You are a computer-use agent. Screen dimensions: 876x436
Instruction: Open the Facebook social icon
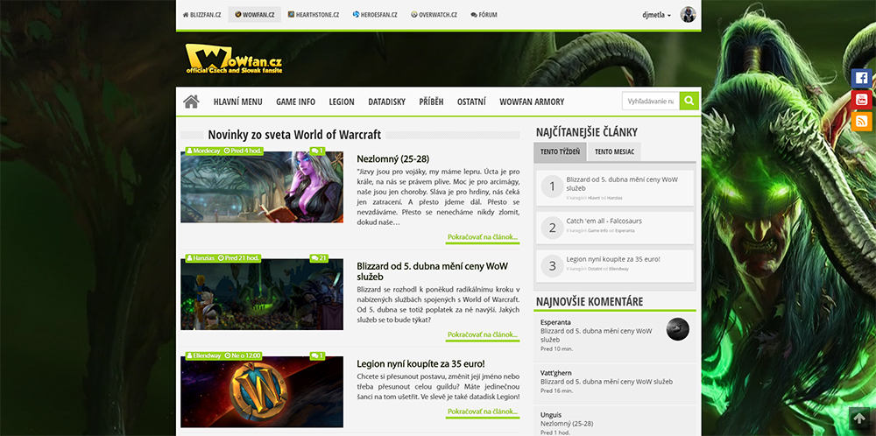tap(861, 78)
